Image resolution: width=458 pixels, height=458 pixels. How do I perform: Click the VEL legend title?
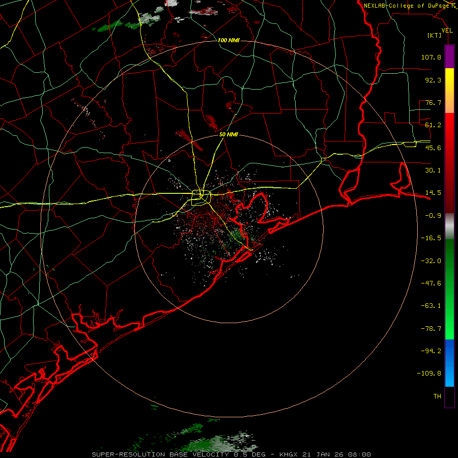point(447,31)
